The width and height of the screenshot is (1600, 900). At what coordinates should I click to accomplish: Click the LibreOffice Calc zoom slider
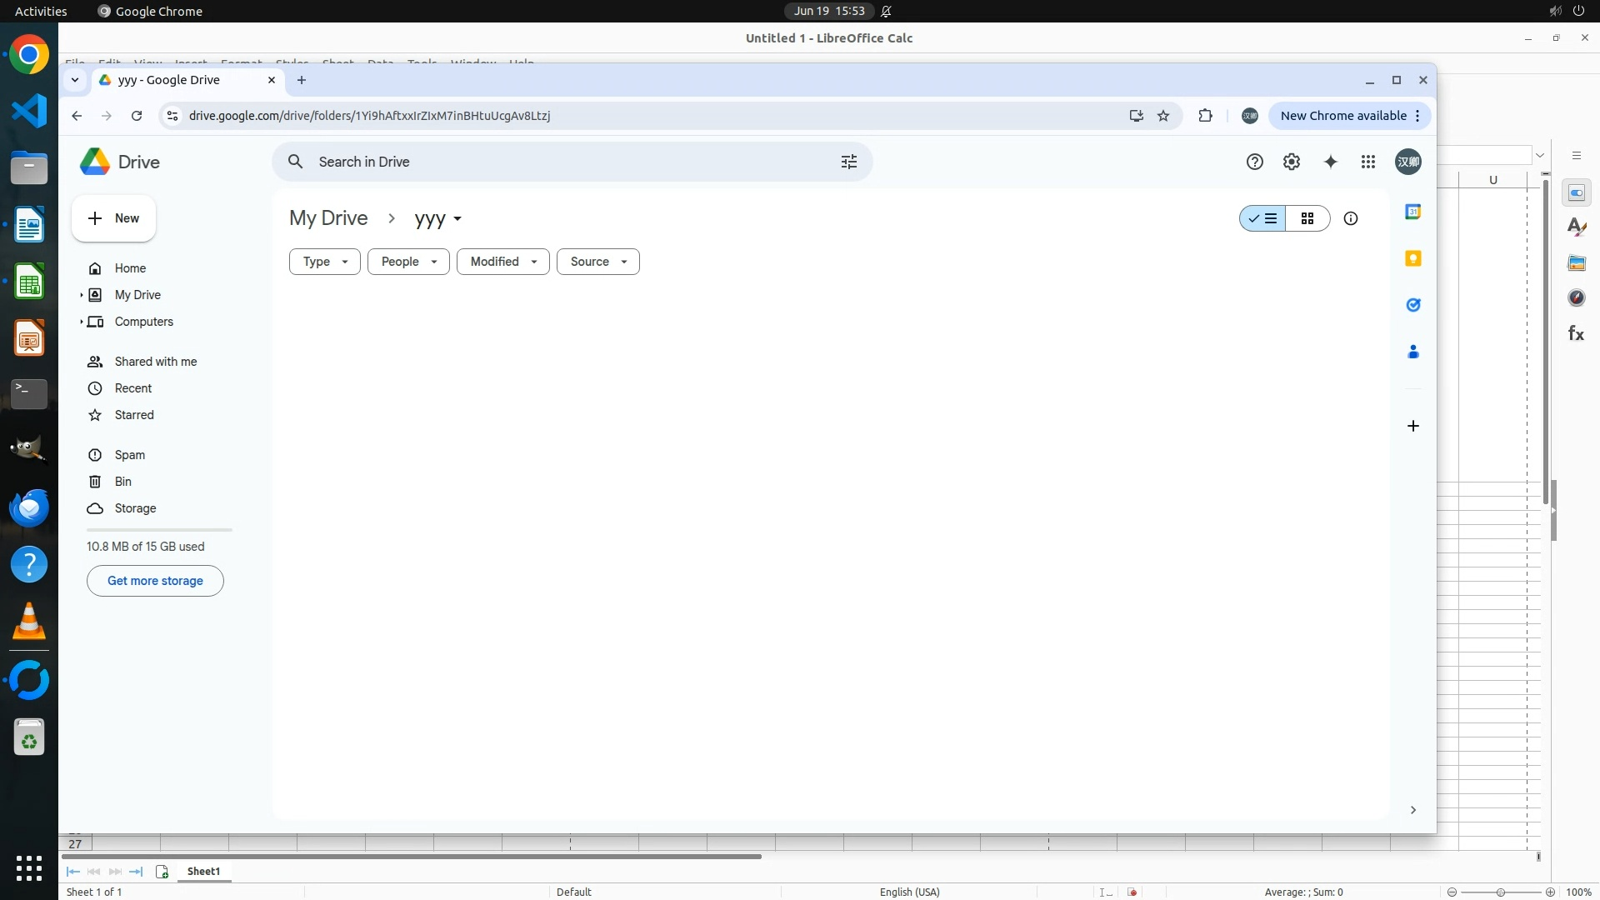tap(1500, 892)
